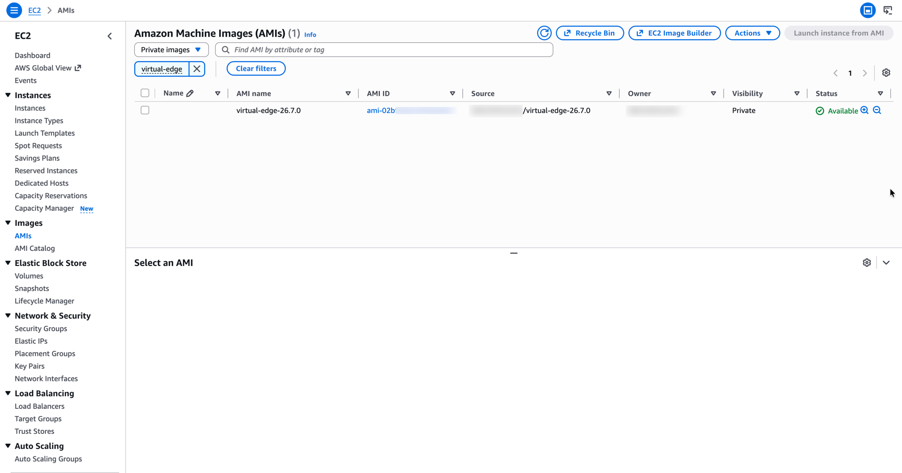Open Network Interfaces in sidebar
This screenshot has height=473, width=902.
click(x=46, y=379)
